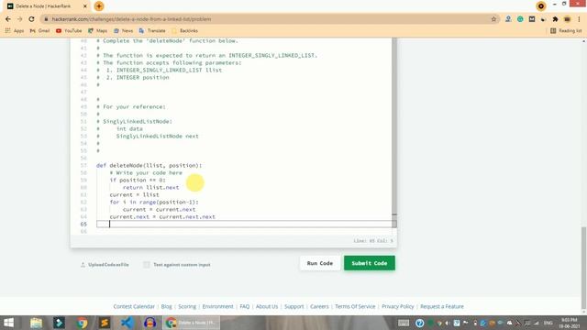587x330 pixels.
Task: Click the help question mark tray icon
Action: [x=420, y=323]
